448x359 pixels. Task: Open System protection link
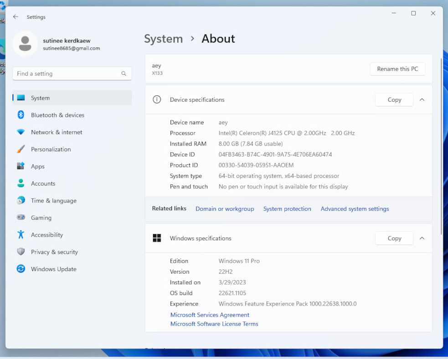(x=287, y=209)
